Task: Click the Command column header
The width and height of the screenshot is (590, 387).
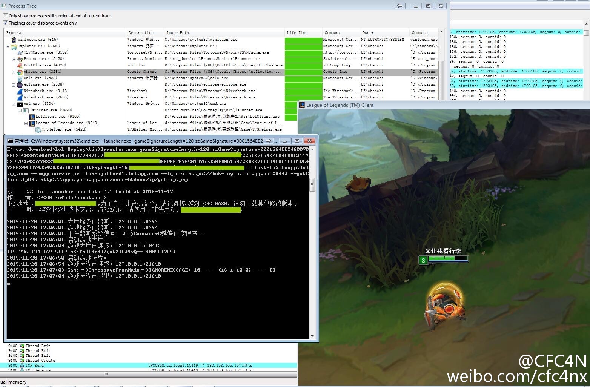Action: click(x=424, y=33)
